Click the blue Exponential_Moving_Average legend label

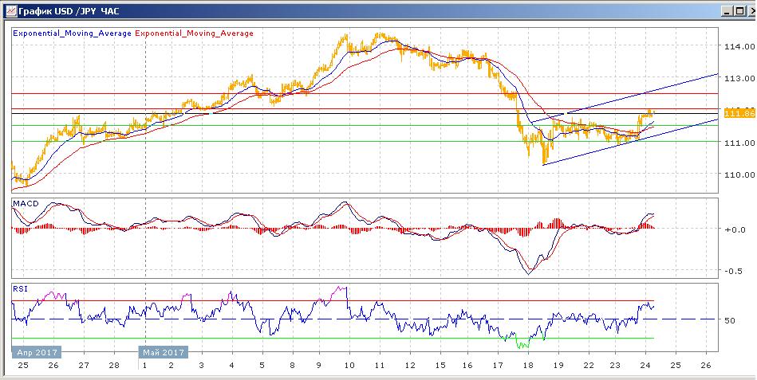click(x=72, y=33)
